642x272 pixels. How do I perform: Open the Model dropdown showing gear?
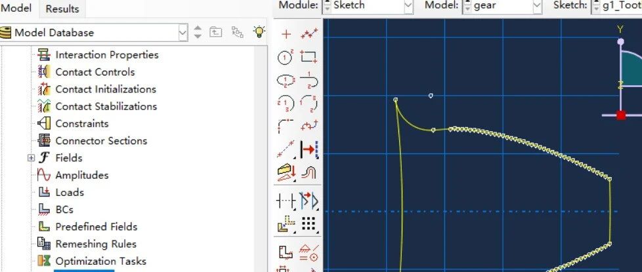pyautogui.click(x=537, y=5)
